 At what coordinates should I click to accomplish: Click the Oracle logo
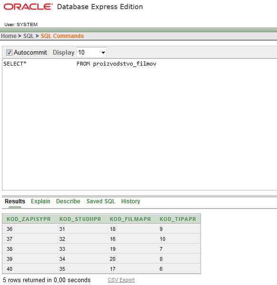coord(28,7)
